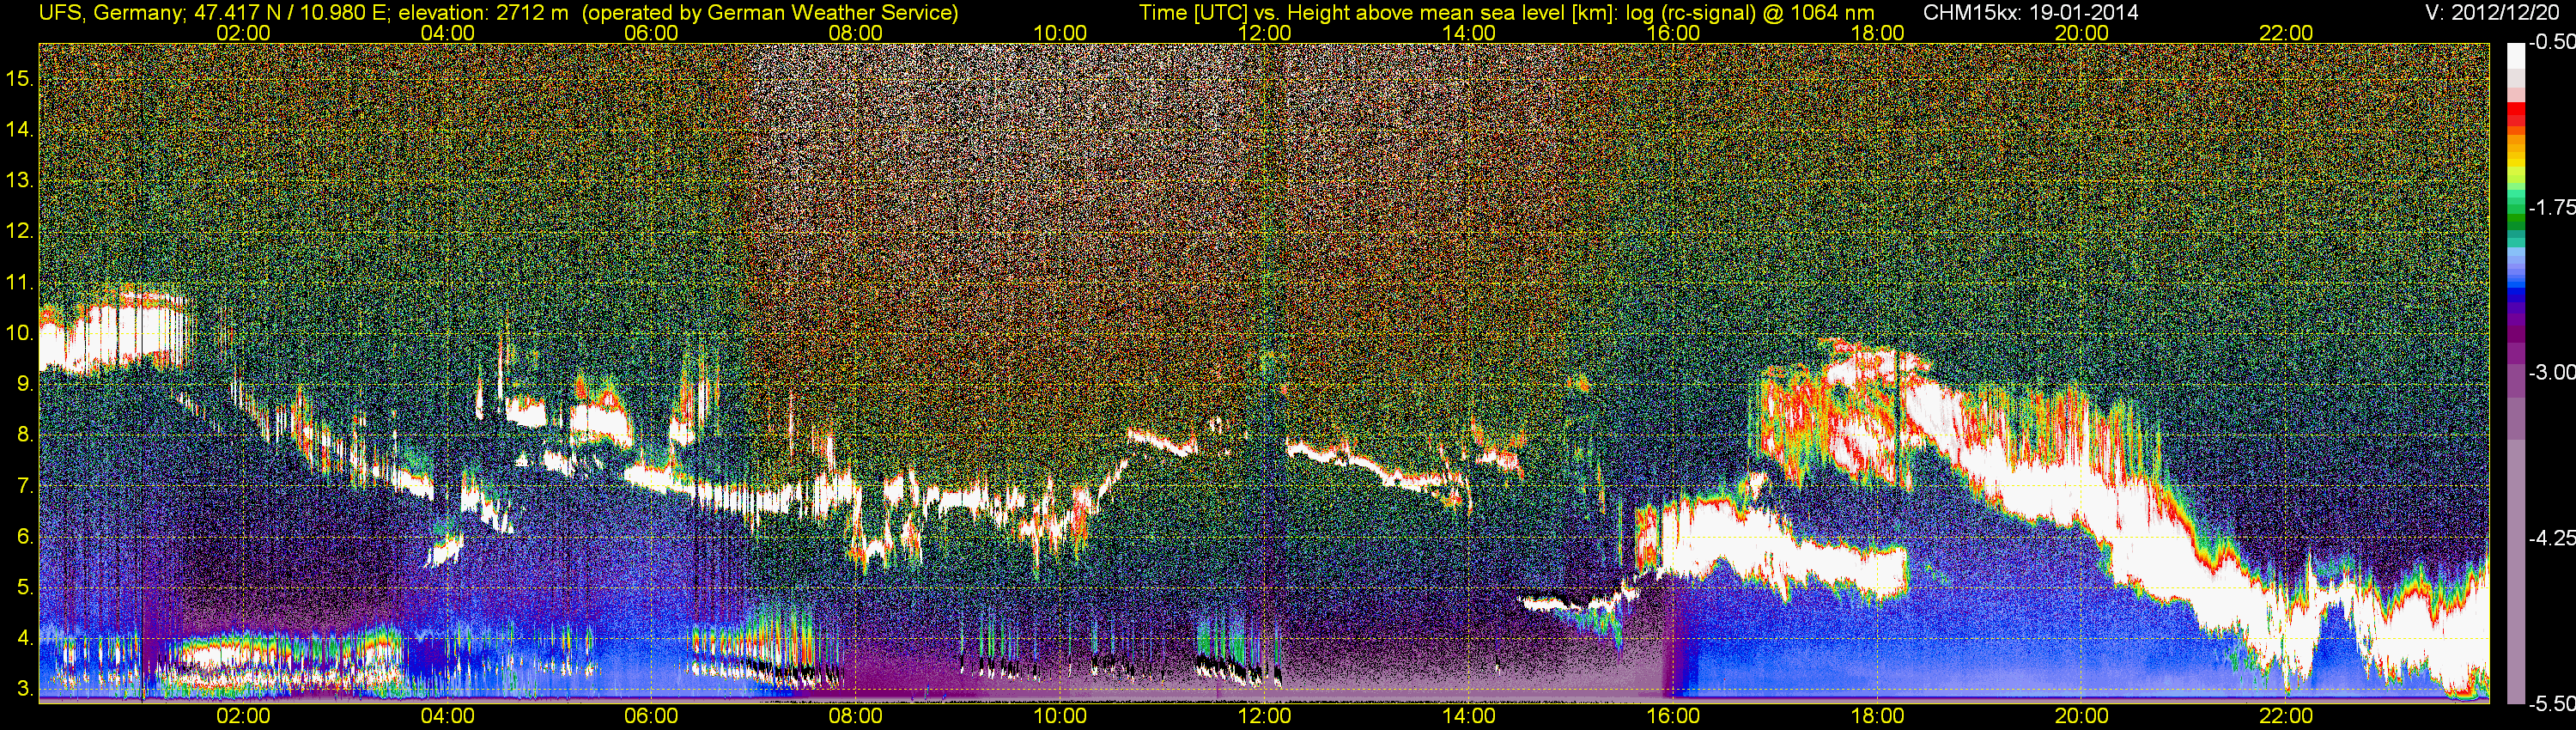Click the '-1.75' color scale value
Viewport: 2576px width, 730px height.
[2551, 207]
